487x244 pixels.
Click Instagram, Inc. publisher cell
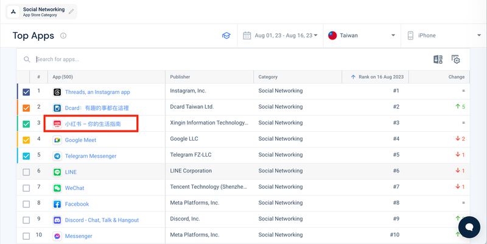[188, 90]
